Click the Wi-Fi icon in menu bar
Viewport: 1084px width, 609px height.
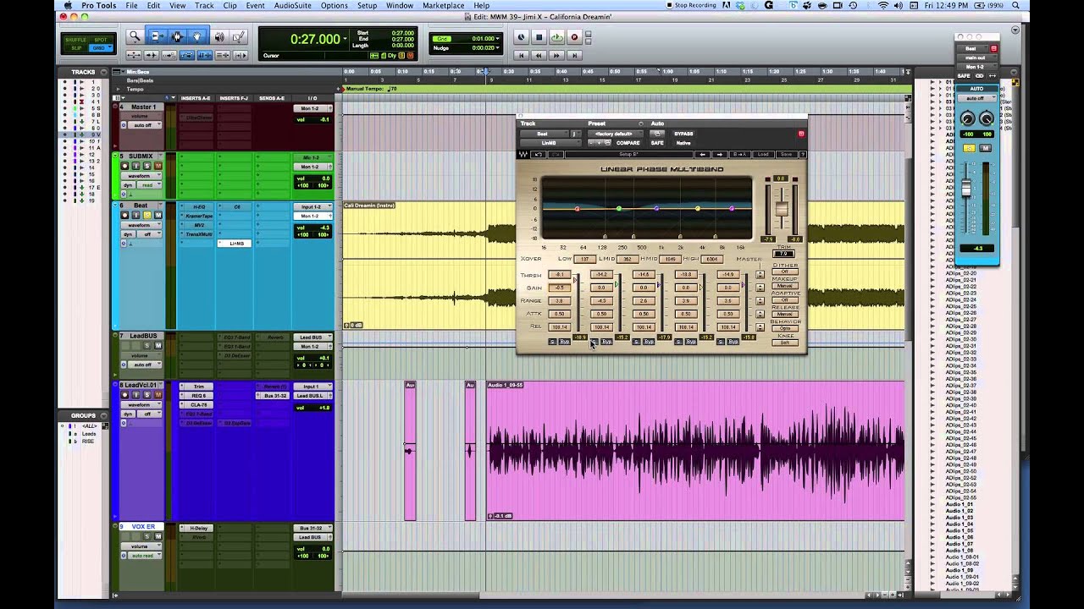[883, 5]
